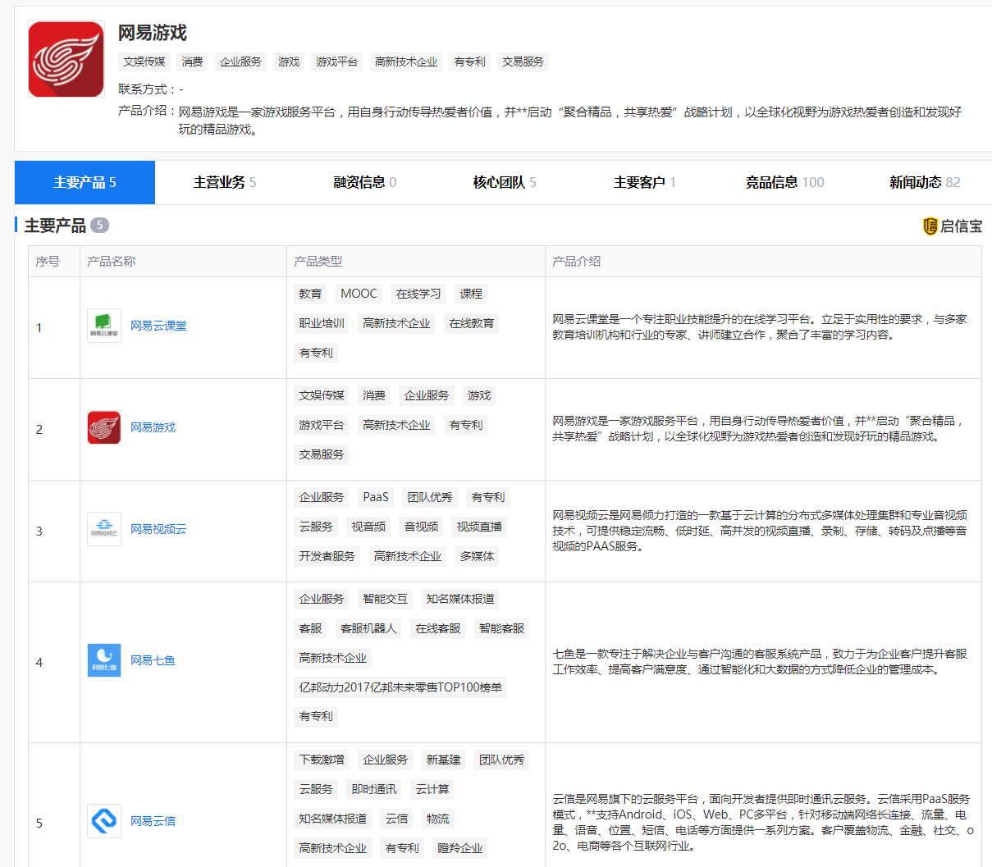Open the 网易七鱼 product link

pyautogui.click(x=153, y=660)
